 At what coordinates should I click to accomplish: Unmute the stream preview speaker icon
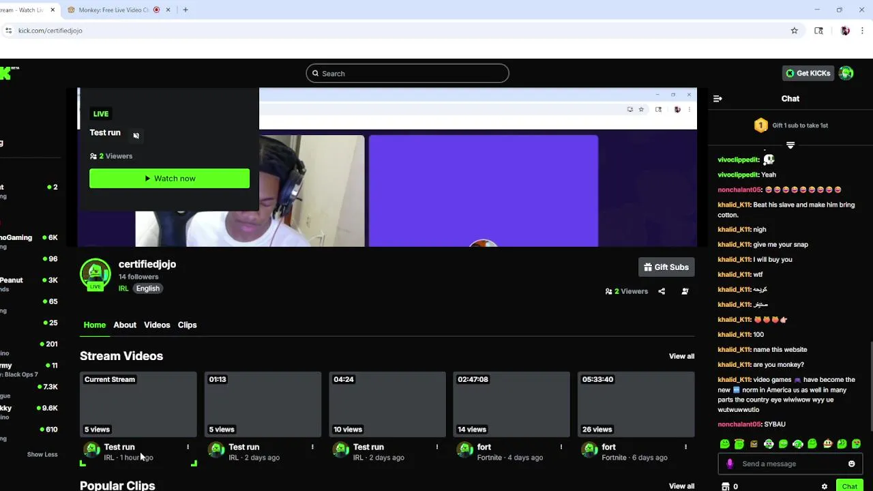coord(136,135)
